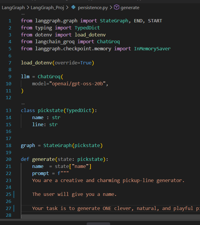Click StateGraph(pickstate) call on line 18
This screenshot has width=200, height=225.
73,146
